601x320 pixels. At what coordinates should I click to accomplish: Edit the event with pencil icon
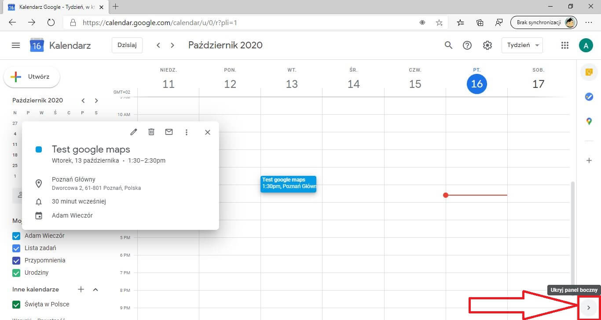(x=134, y=132)
